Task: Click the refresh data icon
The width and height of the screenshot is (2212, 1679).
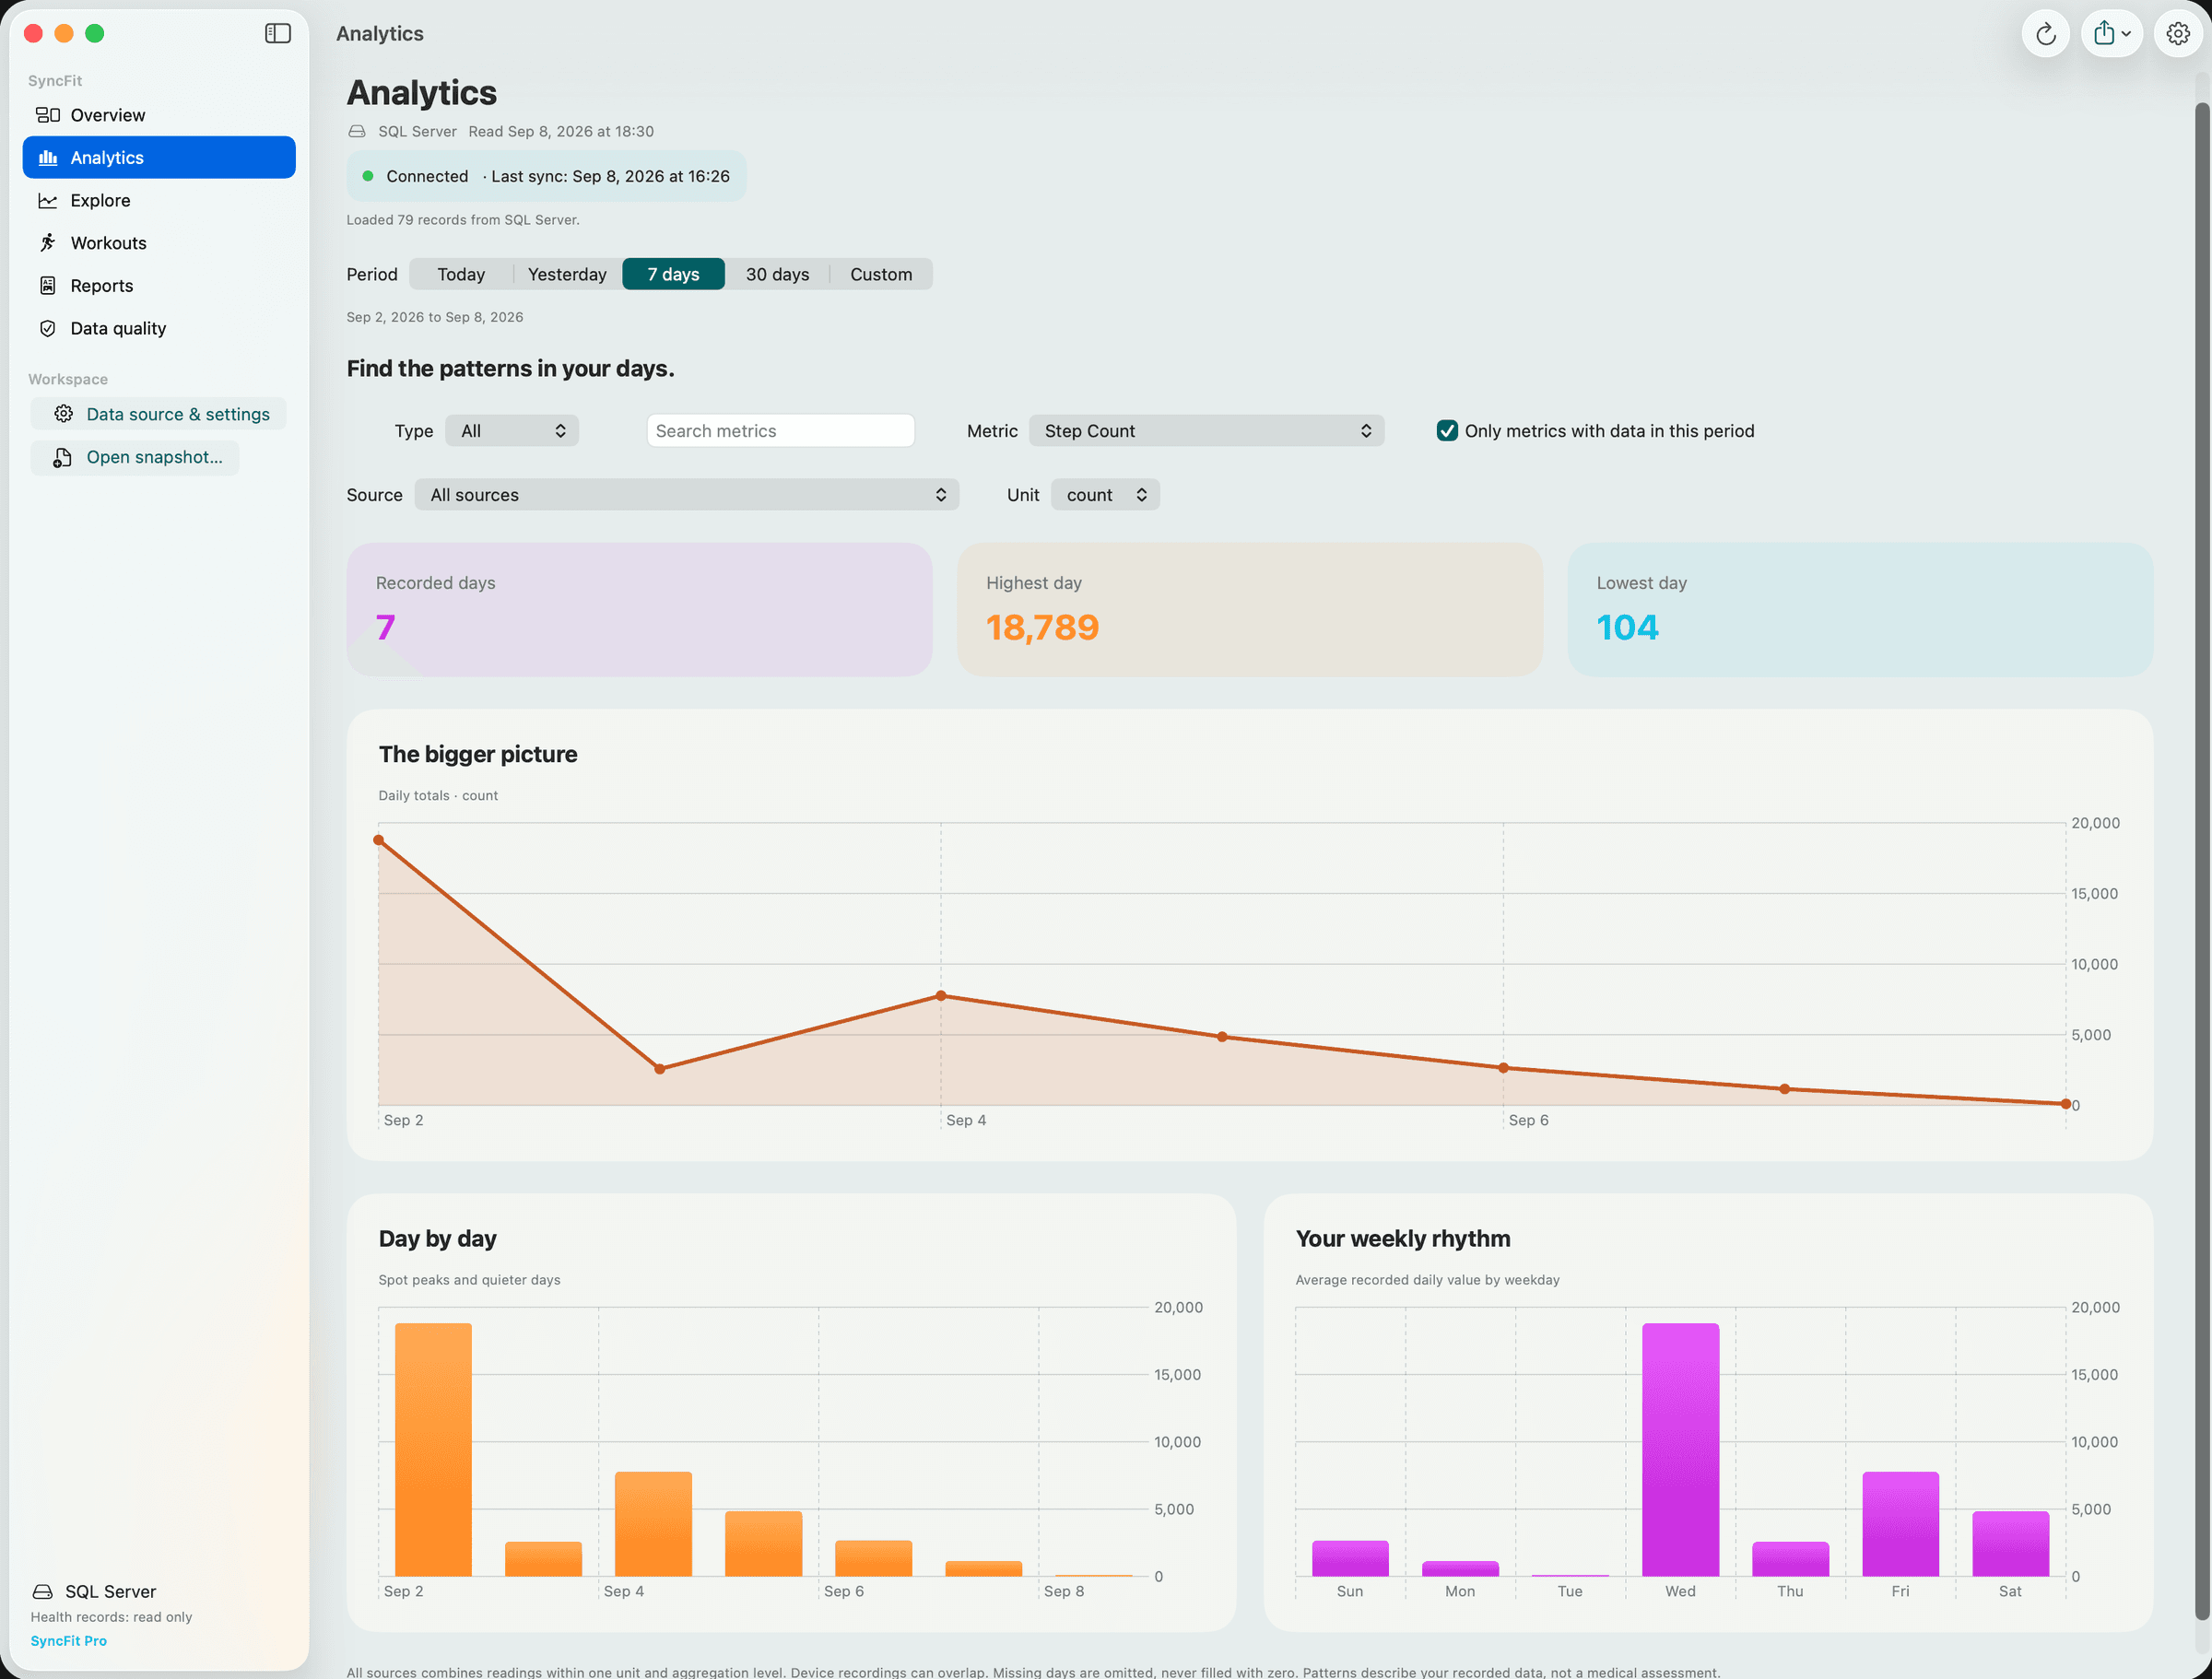Action: [2045, 34]
